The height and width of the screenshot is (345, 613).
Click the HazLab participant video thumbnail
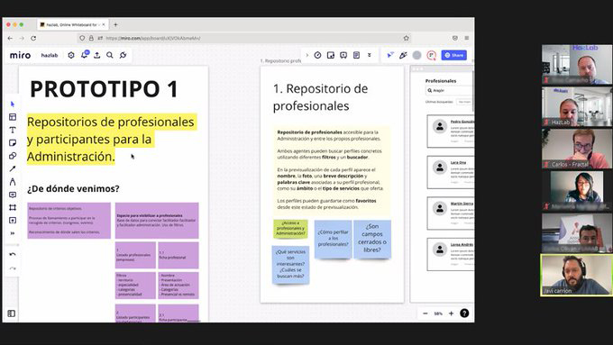577,106
